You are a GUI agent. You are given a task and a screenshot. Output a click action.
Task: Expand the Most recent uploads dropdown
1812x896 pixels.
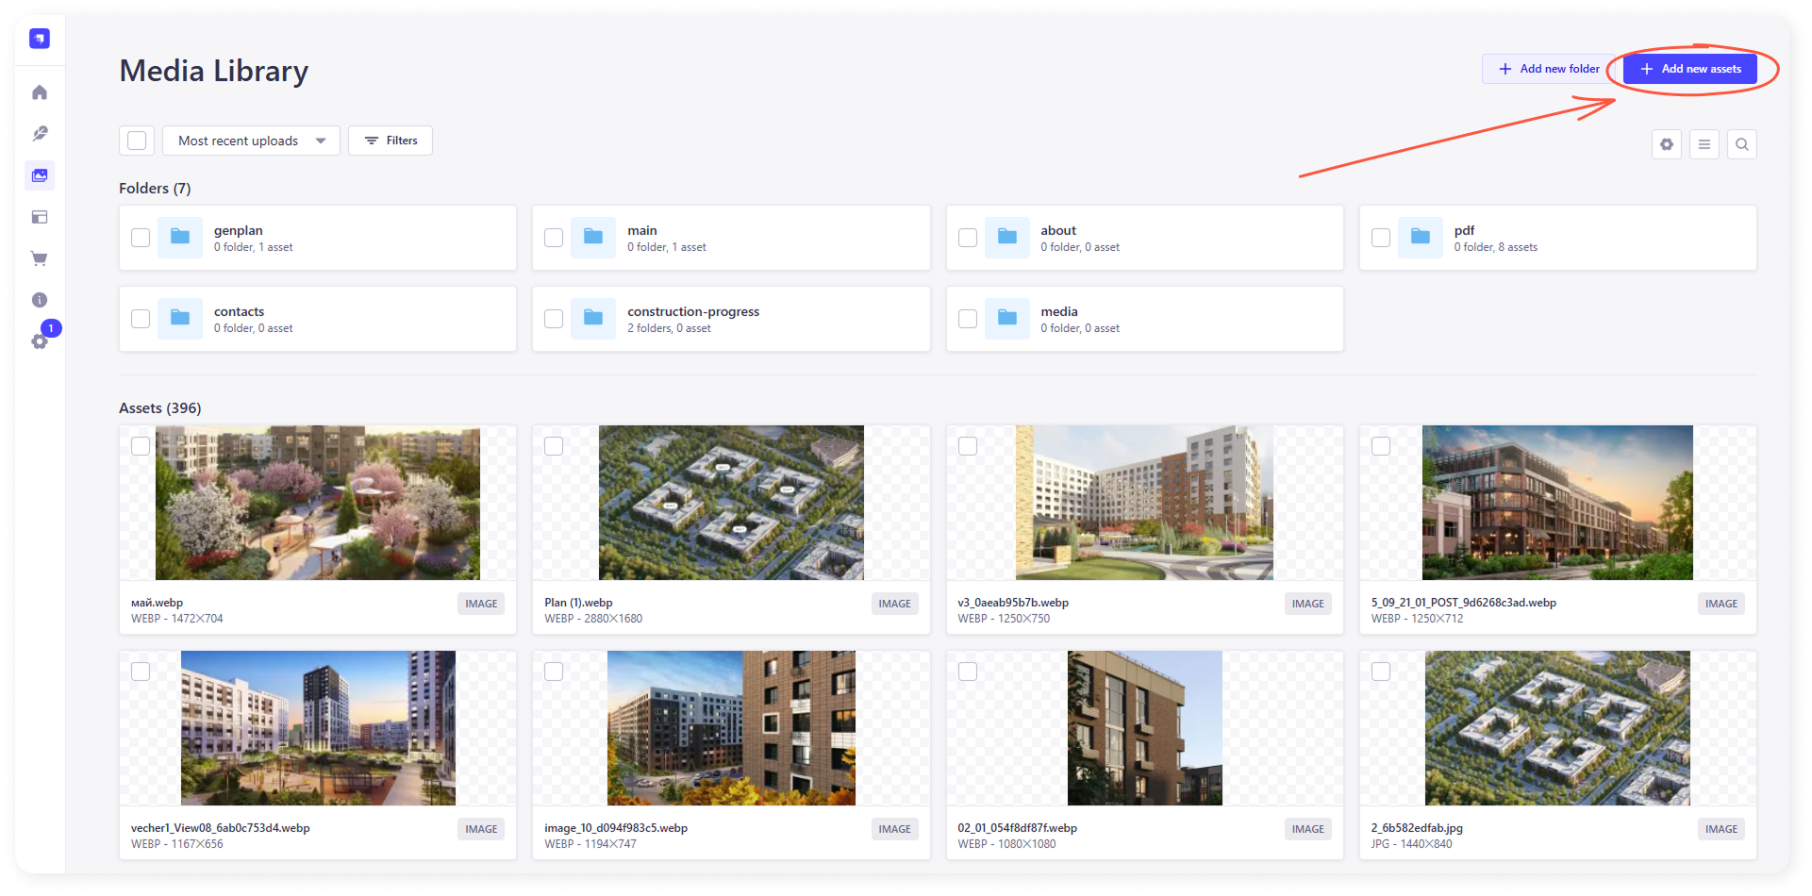coord(251,141)
